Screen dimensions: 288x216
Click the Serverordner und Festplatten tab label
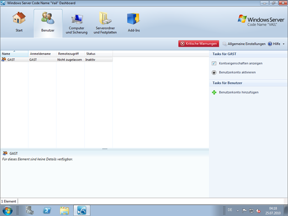pyautogui.click(x=105, y=30)
